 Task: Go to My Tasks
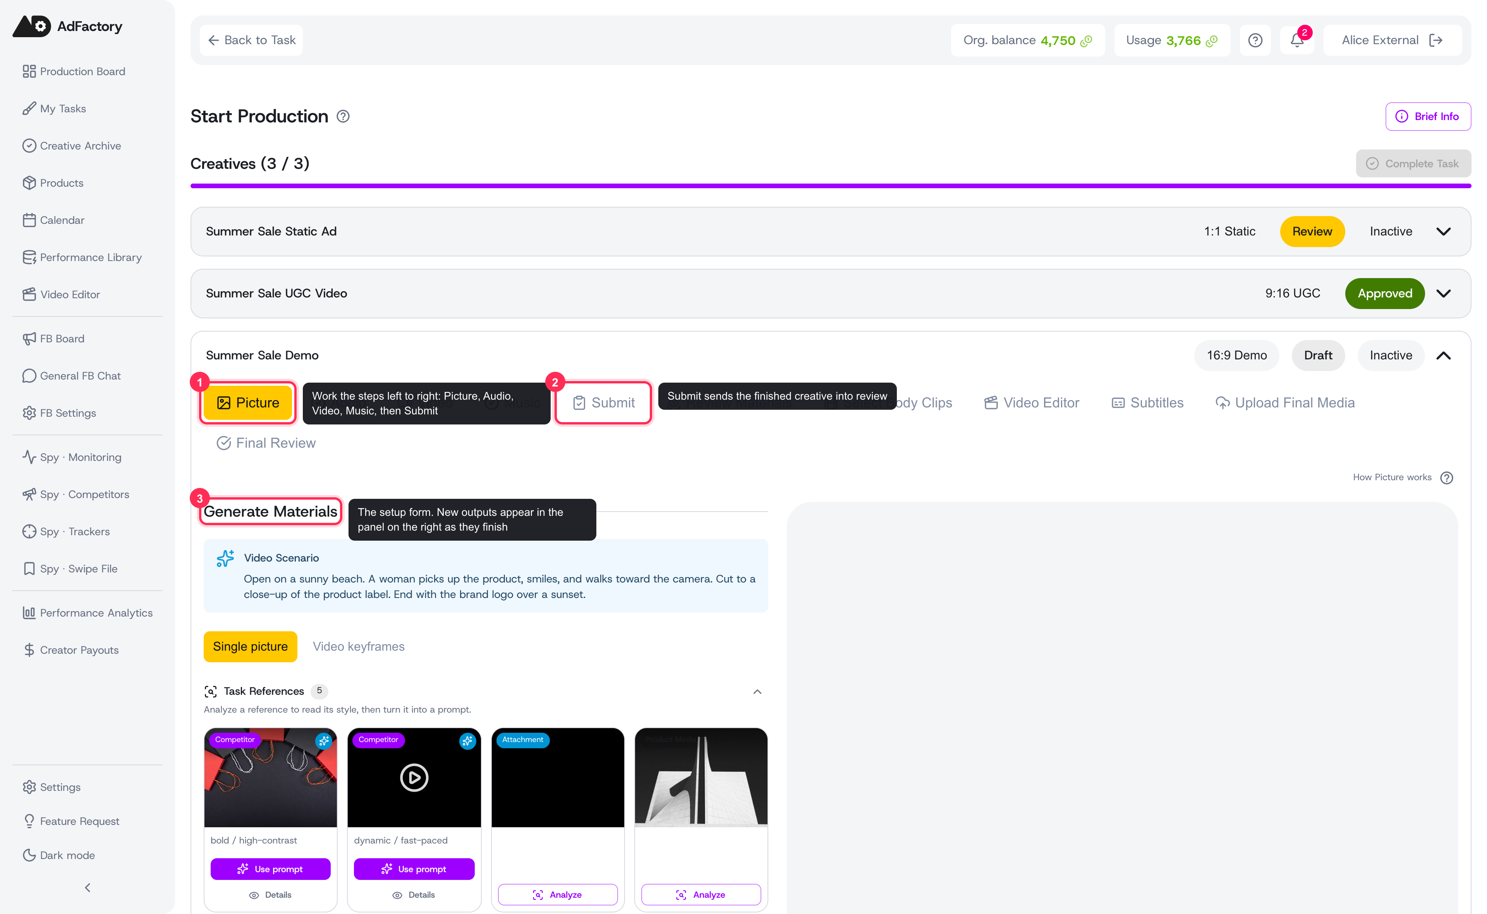(54, 109)
